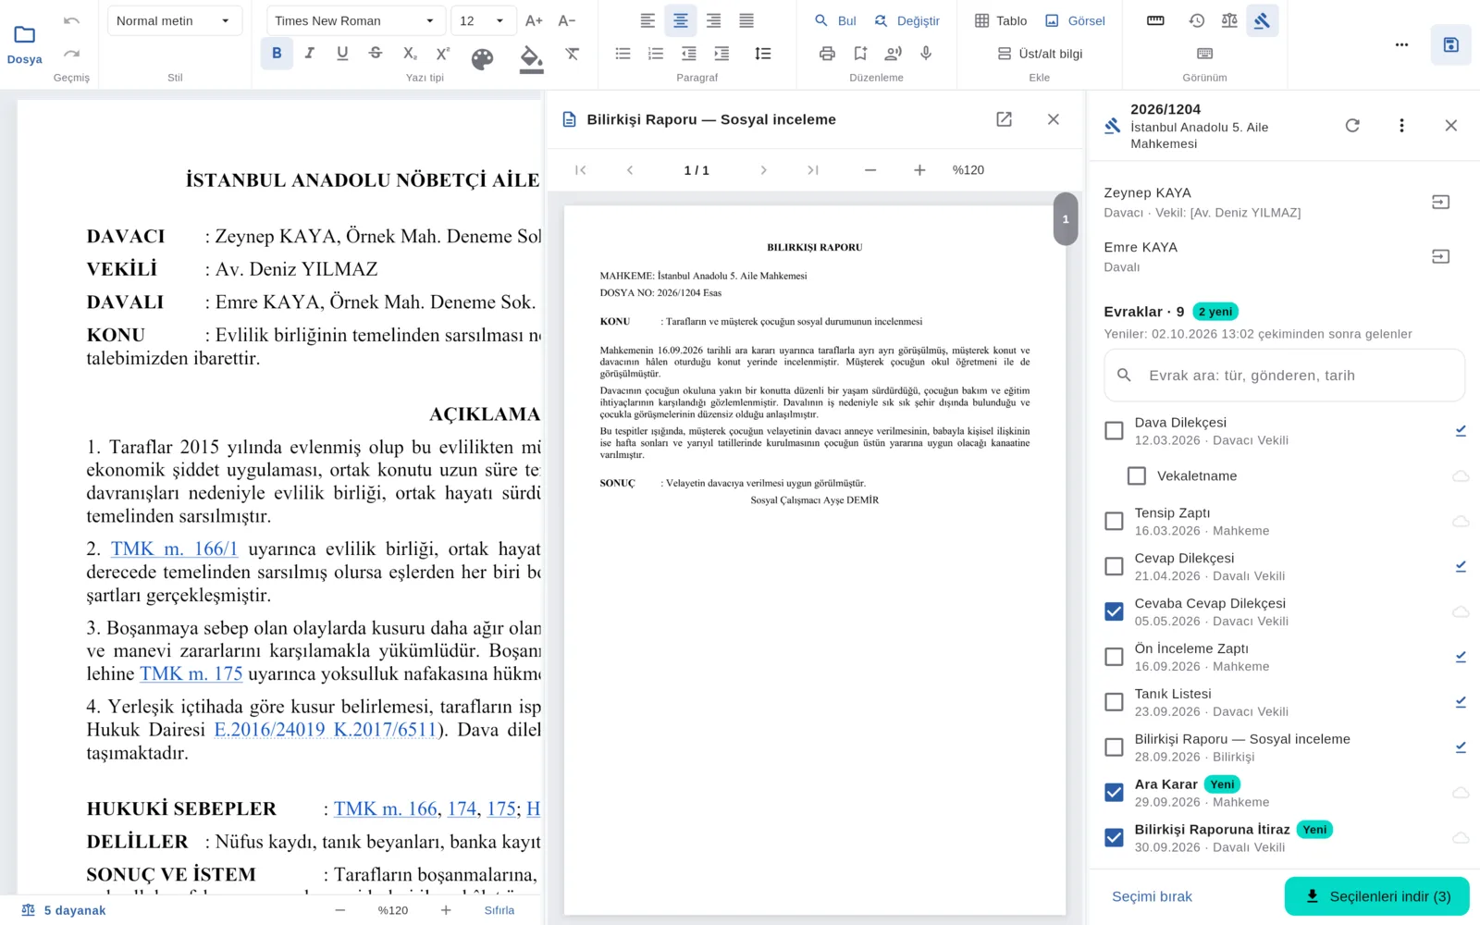Open the toolbar overflow menu
The height and width of the screenshot is (925, 1480).
pyautogui.click(x=1401, y=44)
